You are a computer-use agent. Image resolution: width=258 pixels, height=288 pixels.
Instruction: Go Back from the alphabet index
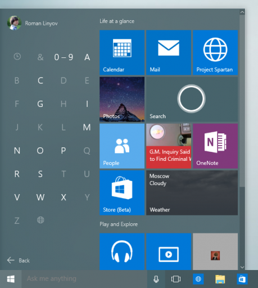pos(19,260)
